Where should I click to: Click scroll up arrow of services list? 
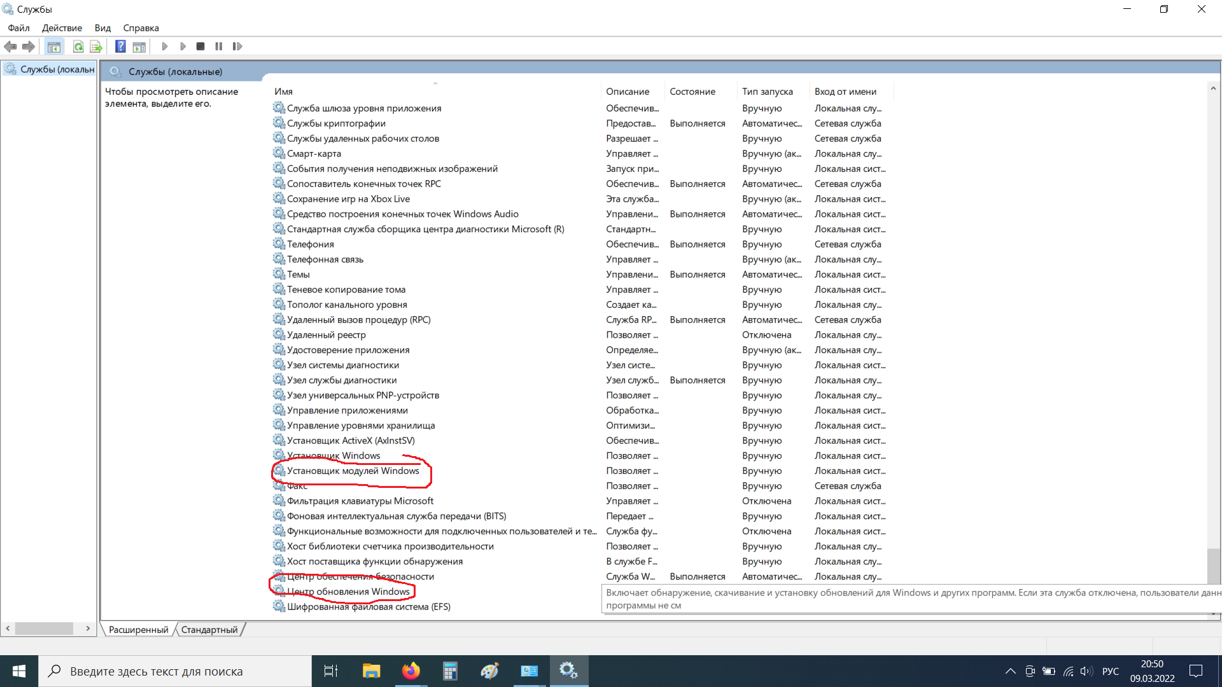(x=1213, y=88)
